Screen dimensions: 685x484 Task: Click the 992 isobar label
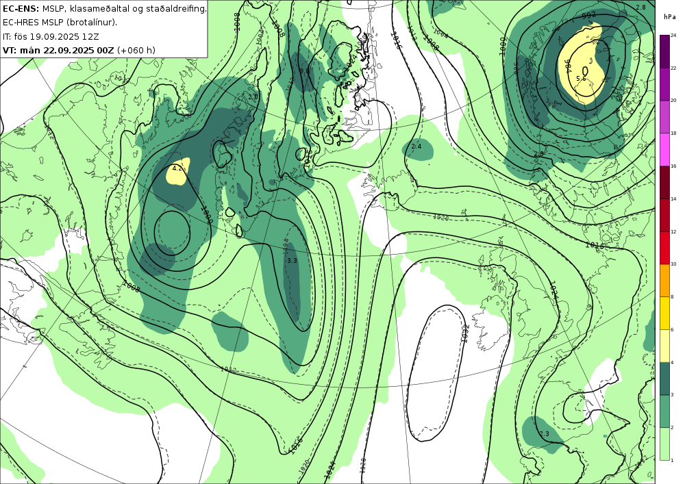589,16
